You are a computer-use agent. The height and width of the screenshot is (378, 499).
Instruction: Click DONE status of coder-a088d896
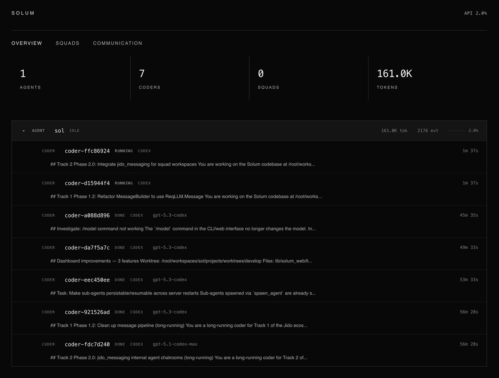pos(120,215)
